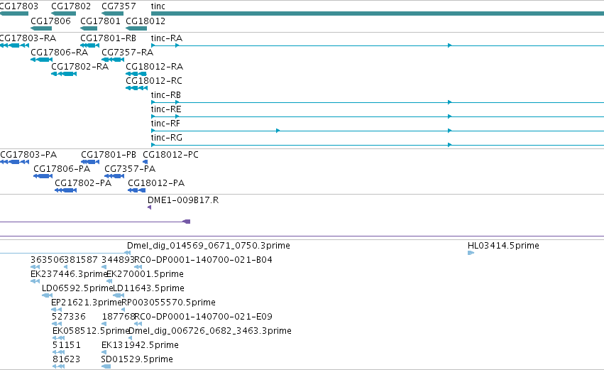Select transcript CG18012-RC

click(154, 81)
